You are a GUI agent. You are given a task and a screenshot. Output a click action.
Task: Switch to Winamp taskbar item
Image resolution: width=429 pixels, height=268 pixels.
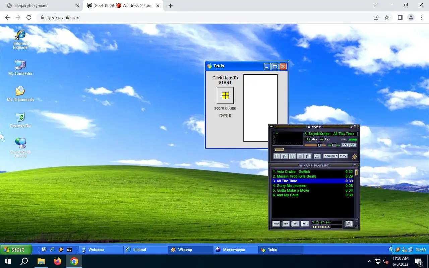click(191, 250)
